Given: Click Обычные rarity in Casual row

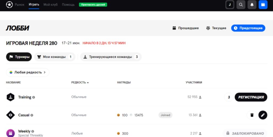Looking at the screenshot, I should (x=79, y=115).
